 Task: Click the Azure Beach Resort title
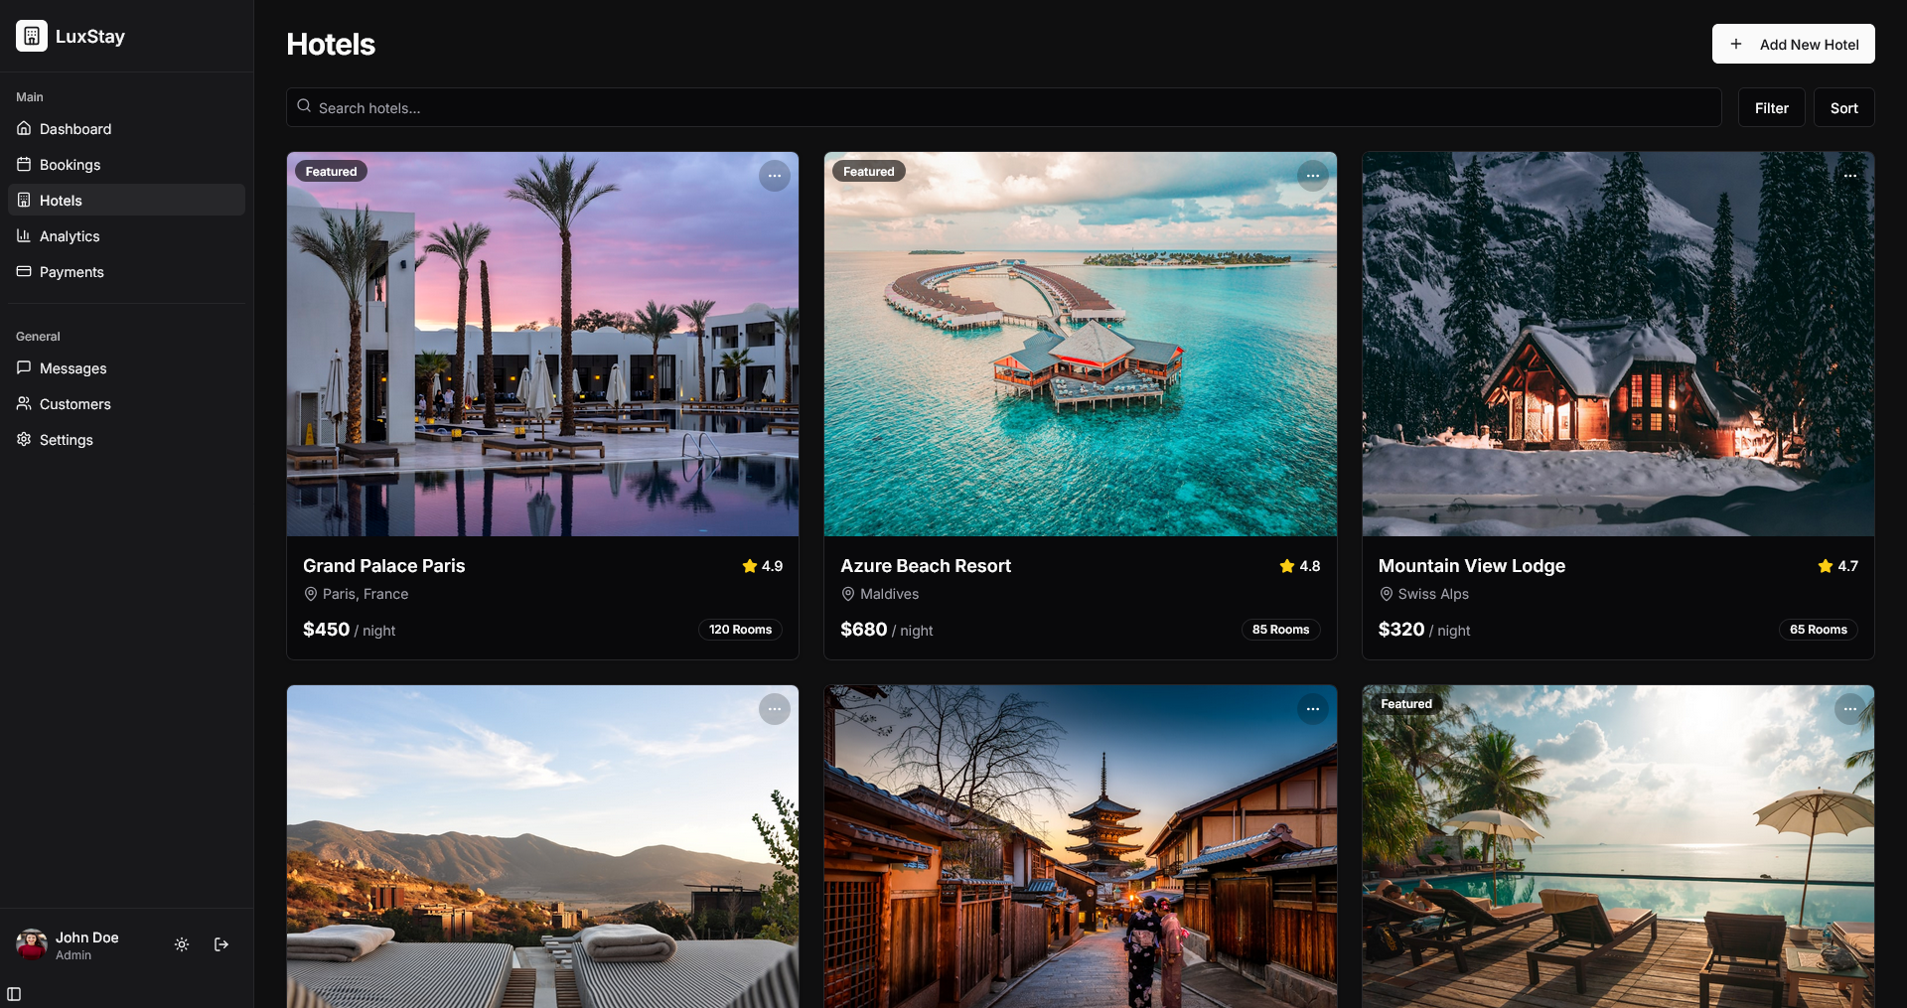coord(926,566)
